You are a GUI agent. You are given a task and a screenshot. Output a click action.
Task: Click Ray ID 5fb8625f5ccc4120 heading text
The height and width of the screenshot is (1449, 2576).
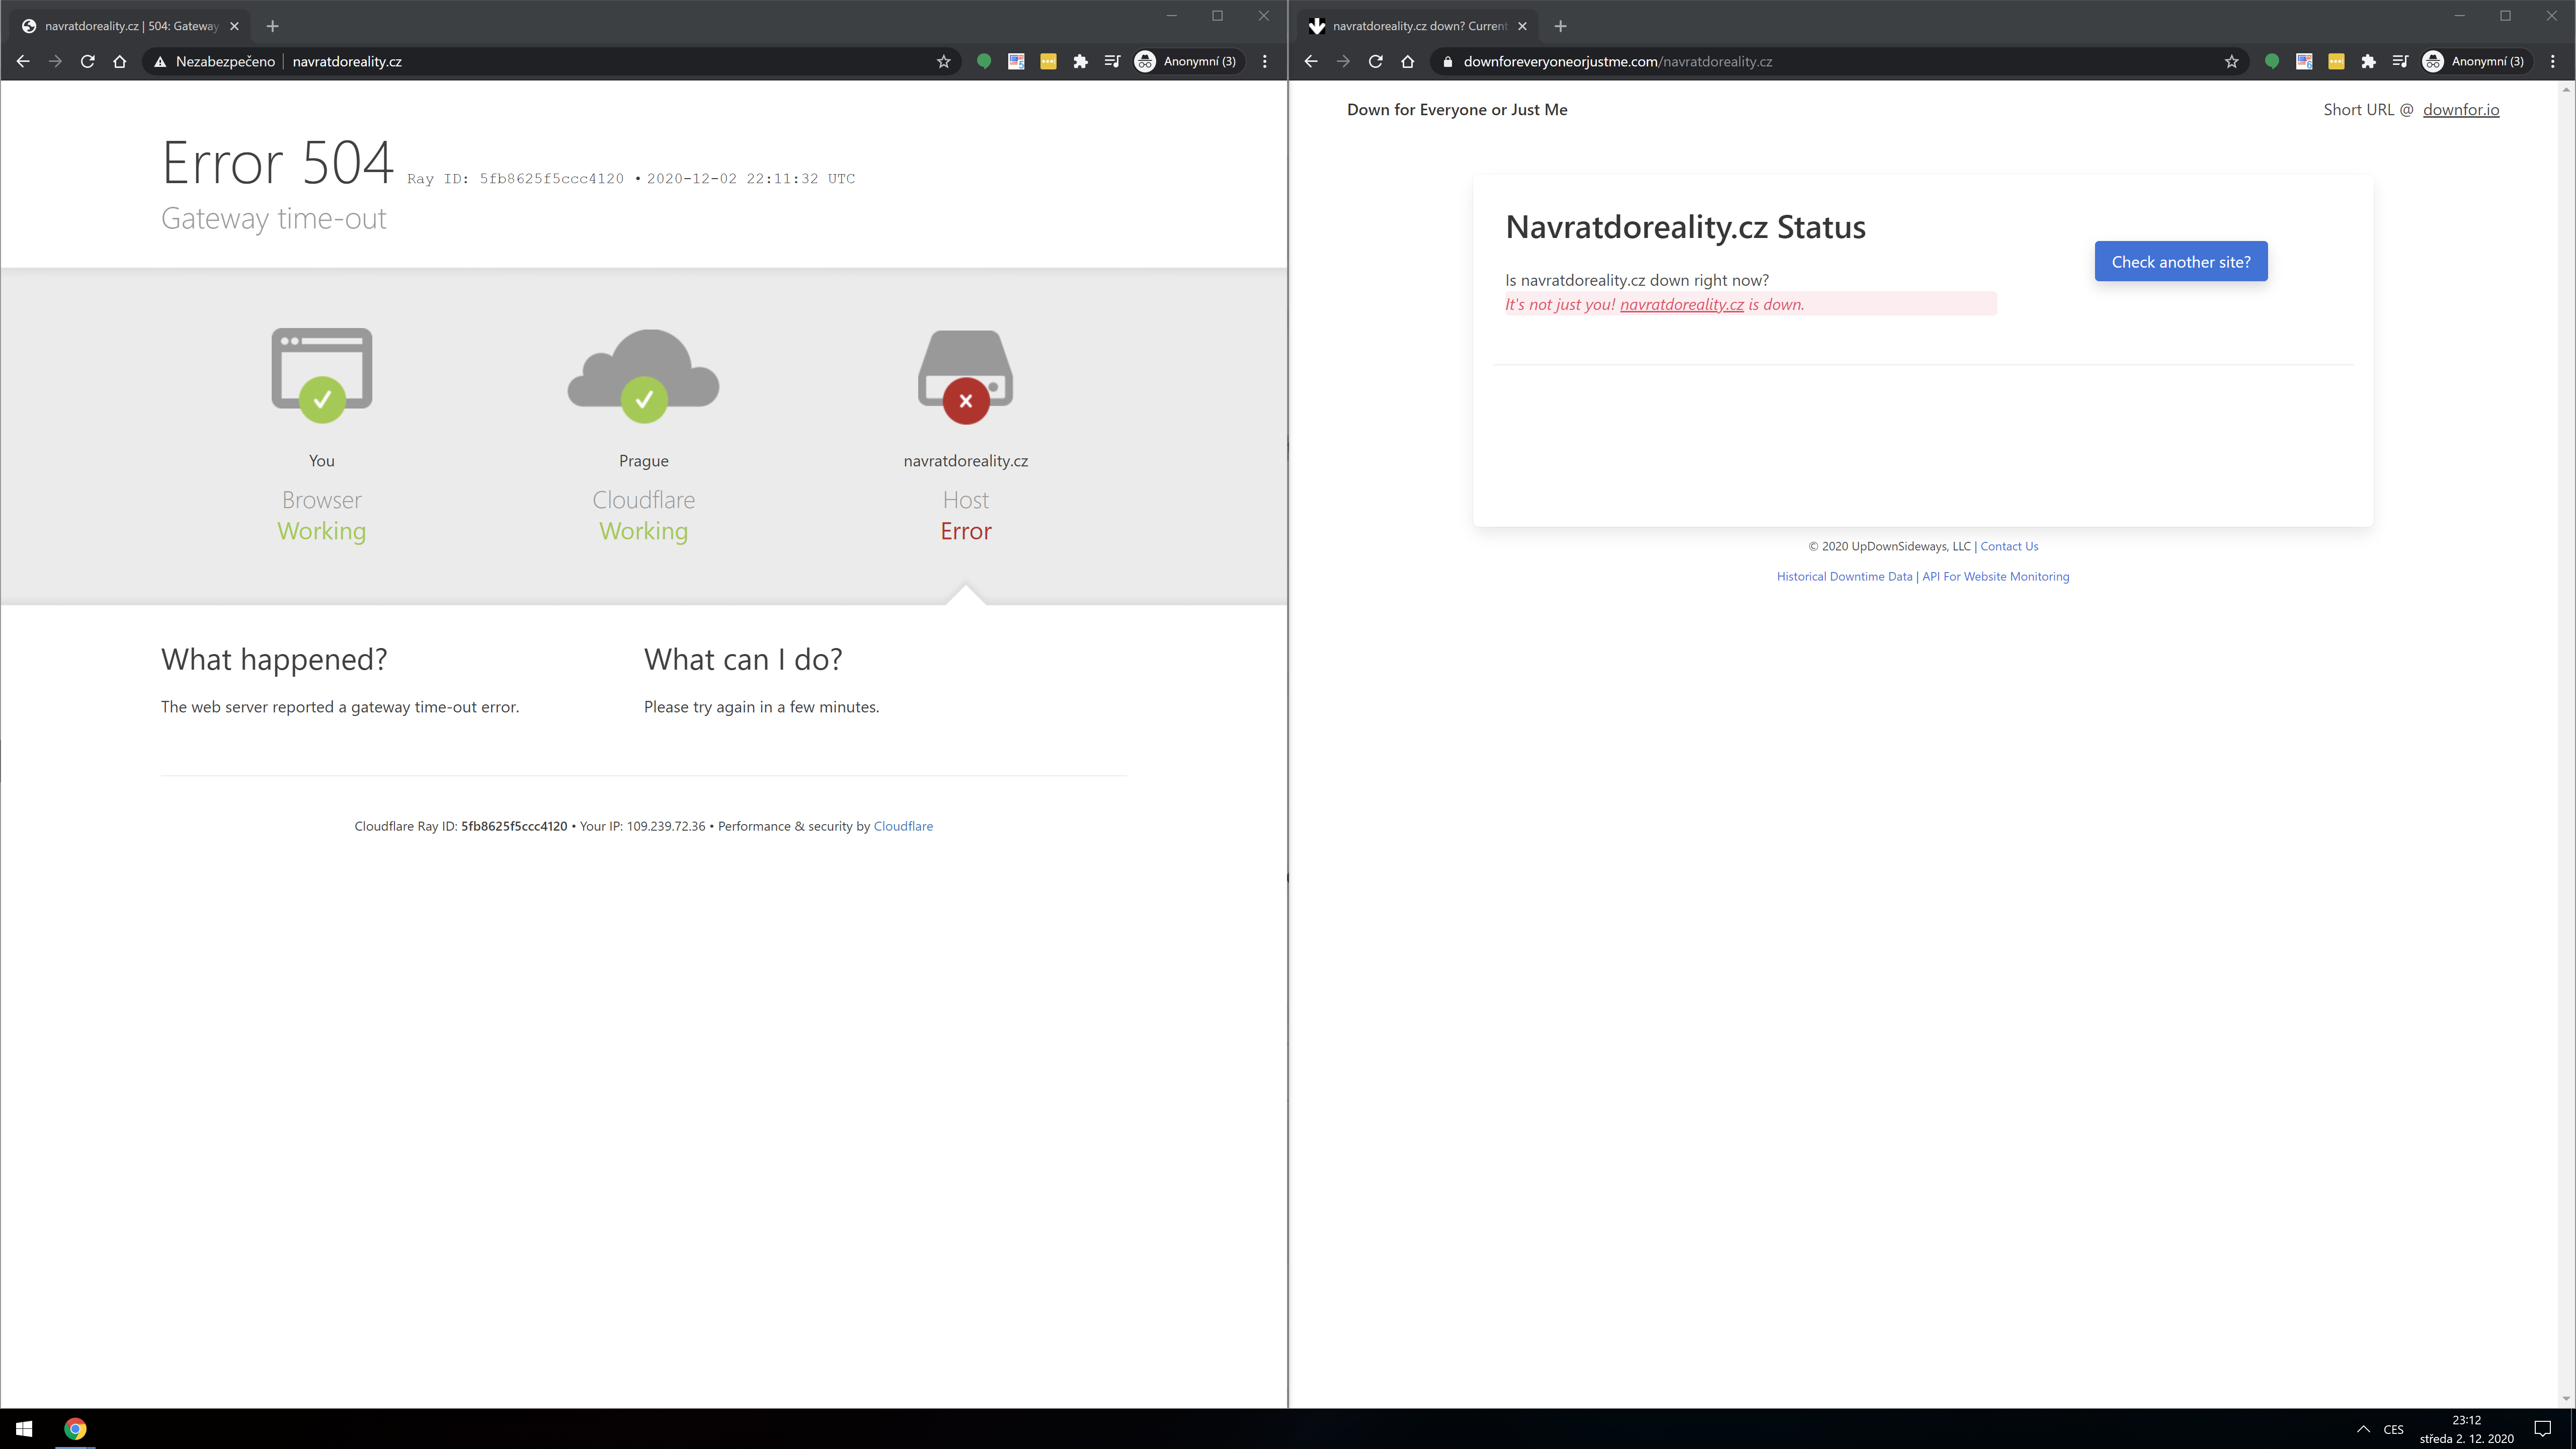coord(515,178)
